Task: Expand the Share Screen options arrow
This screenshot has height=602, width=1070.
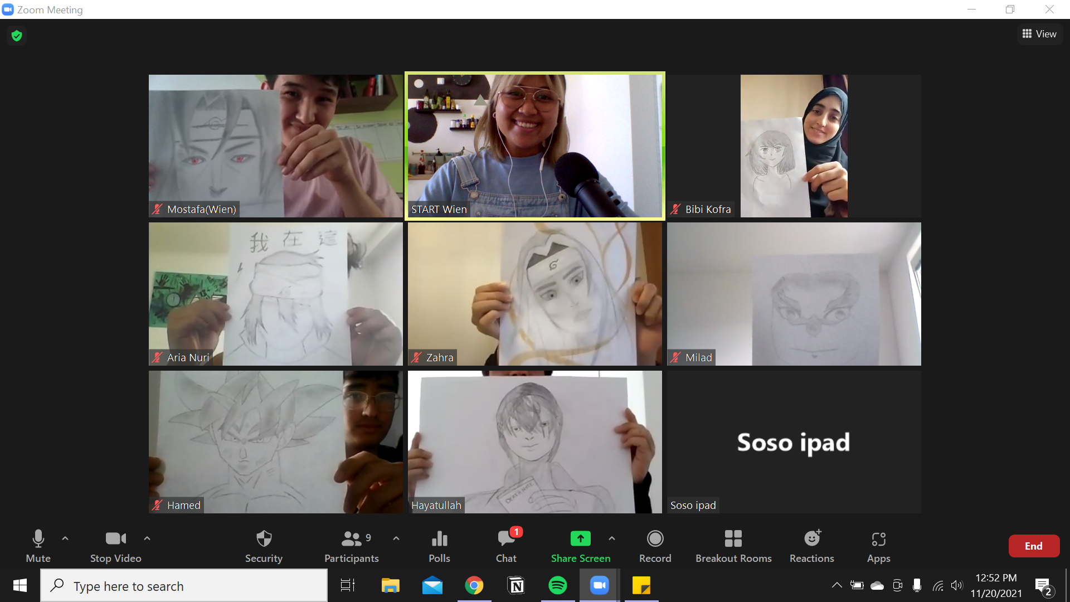Action: (612, 538)
